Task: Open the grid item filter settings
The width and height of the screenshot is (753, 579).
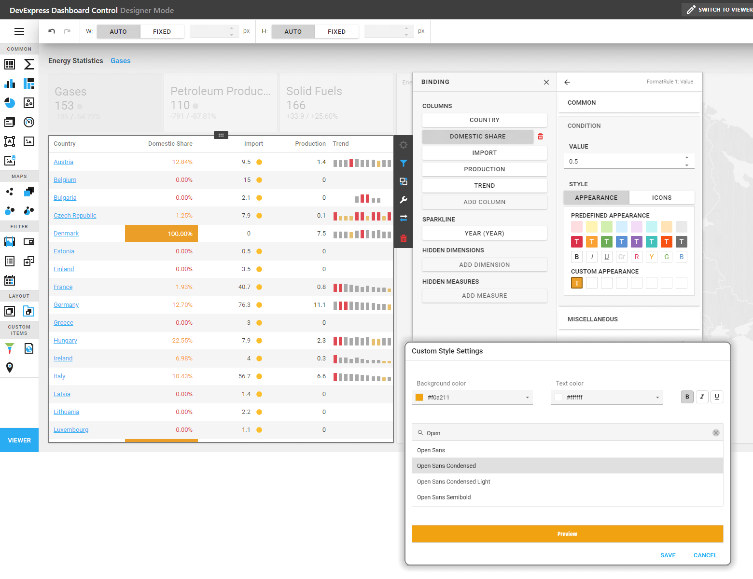Action: tap(404, 163)
